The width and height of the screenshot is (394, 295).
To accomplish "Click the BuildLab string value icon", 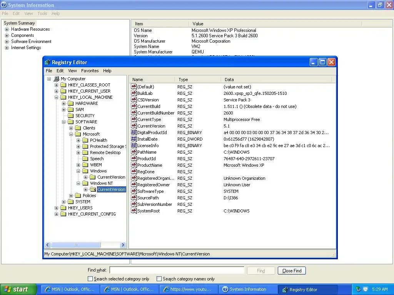I will 134,93.
